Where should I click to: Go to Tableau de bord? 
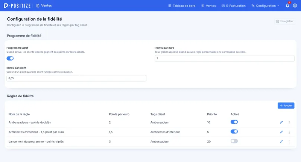[x=182, y=6]
